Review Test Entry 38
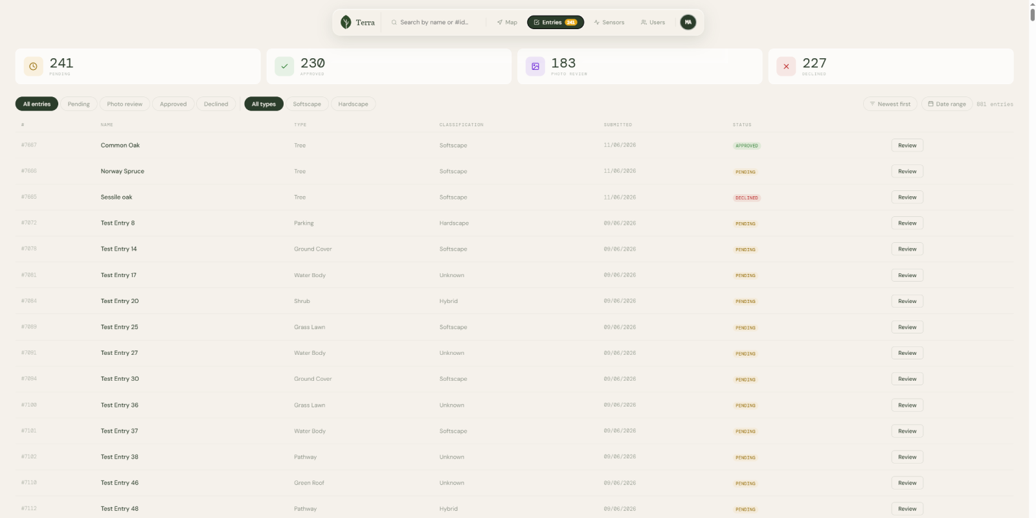 coord(907,456)
